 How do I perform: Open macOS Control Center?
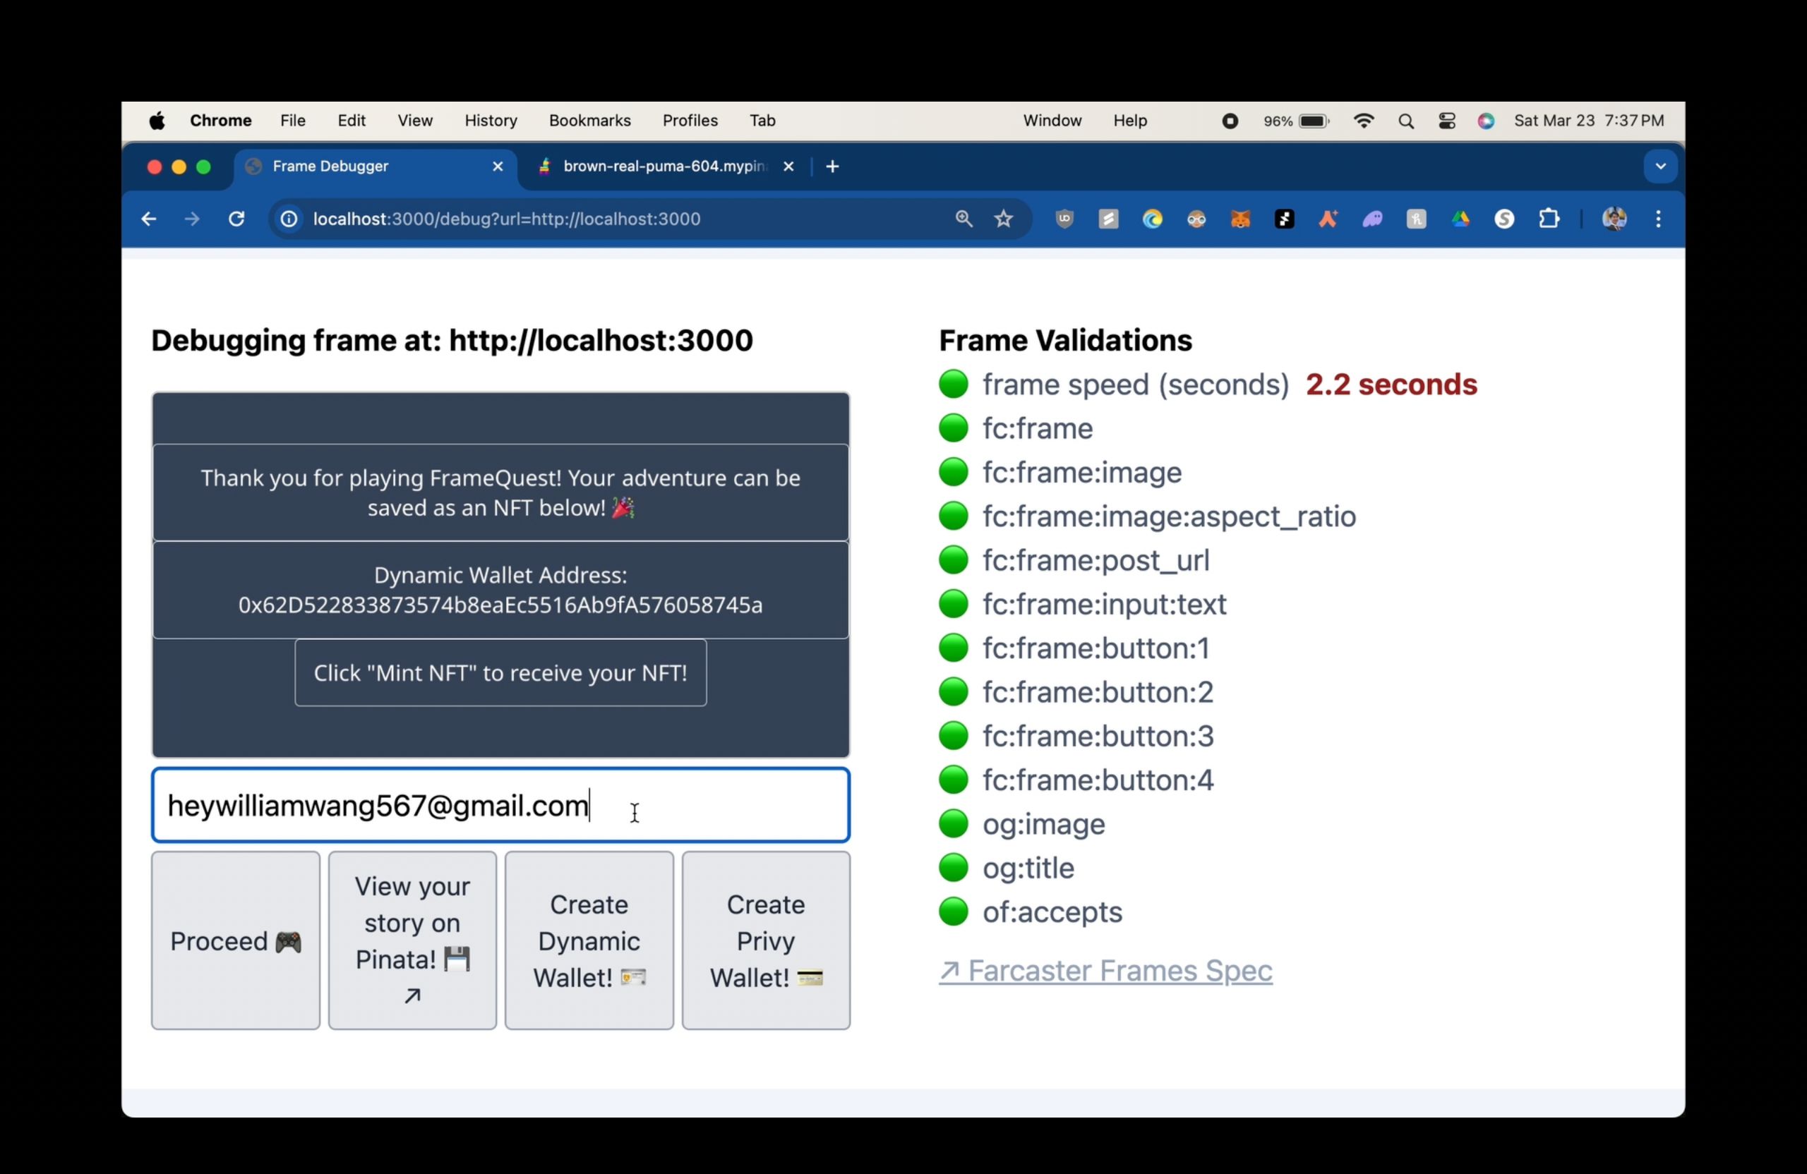1447,121
